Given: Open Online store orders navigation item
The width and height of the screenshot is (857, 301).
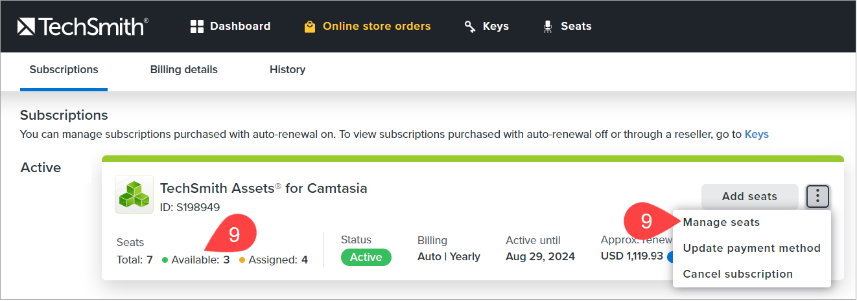Looking at the screenshot, I should tap(376, 27).
